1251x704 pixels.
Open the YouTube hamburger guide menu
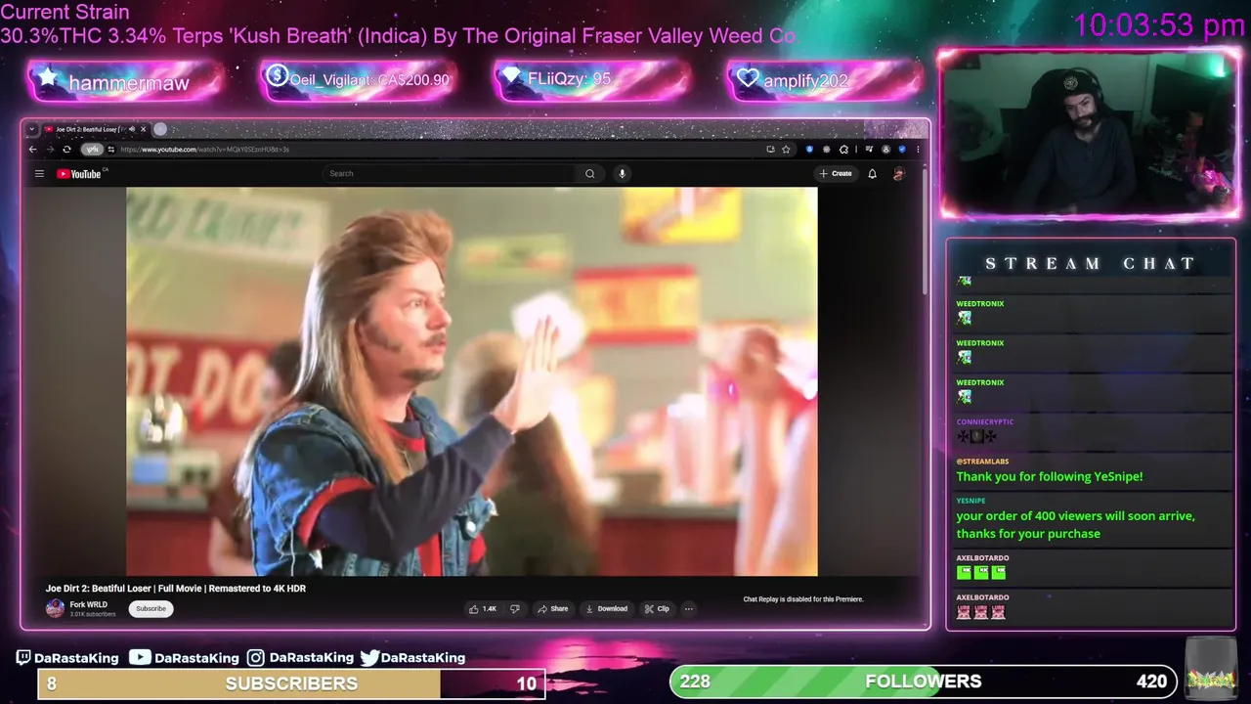[39, 174]
